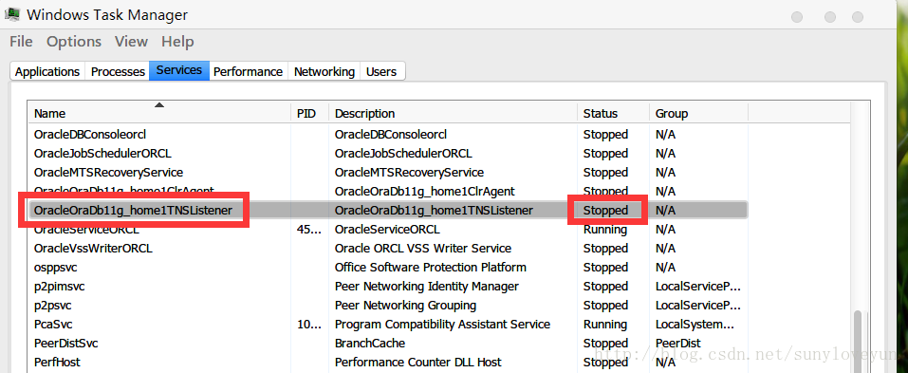
Task: Click Performance Counter DLL Host description
Action: coord(417,363)
